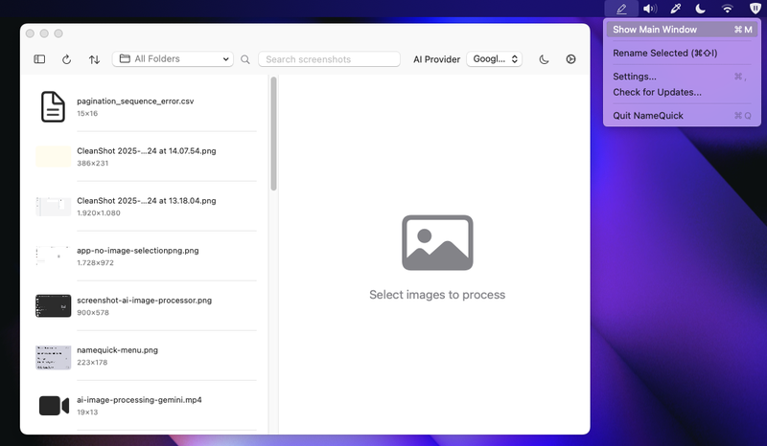The height and width of the screenshot is (446, 767).
Task: Click NameQuick pen icon in menu bar
Action: pos(621,9)
